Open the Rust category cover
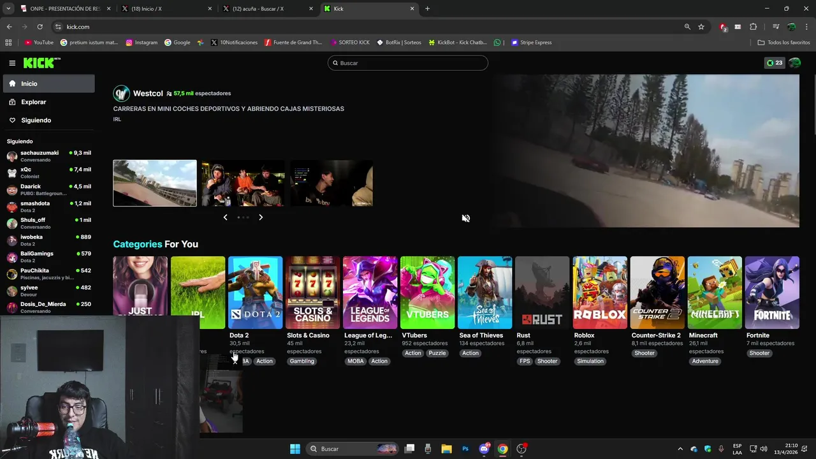Viewport: 816px width, 459px height. 543,293
